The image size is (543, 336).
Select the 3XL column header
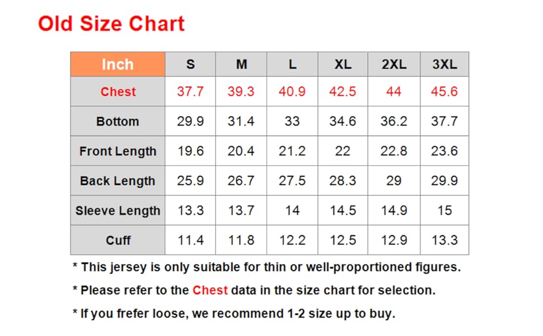(x=444, y=64)
